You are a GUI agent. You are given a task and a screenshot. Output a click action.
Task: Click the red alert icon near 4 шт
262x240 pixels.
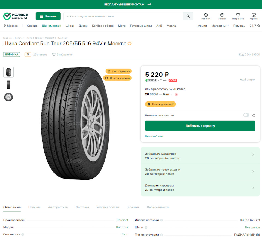click(x=176, y=94)
